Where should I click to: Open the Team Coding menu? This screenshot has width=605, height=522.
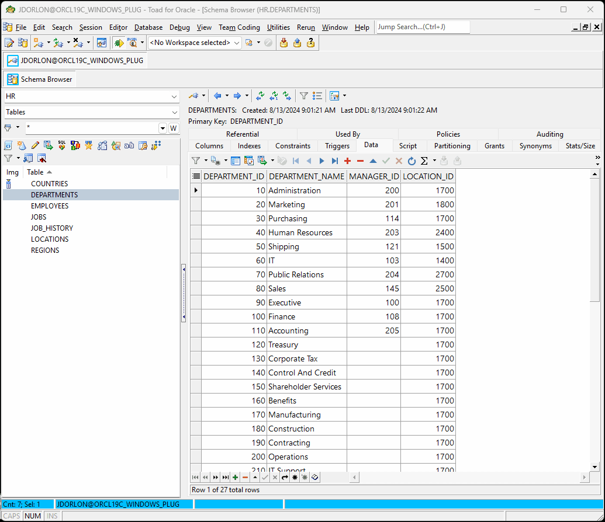[x=239, y=27]
